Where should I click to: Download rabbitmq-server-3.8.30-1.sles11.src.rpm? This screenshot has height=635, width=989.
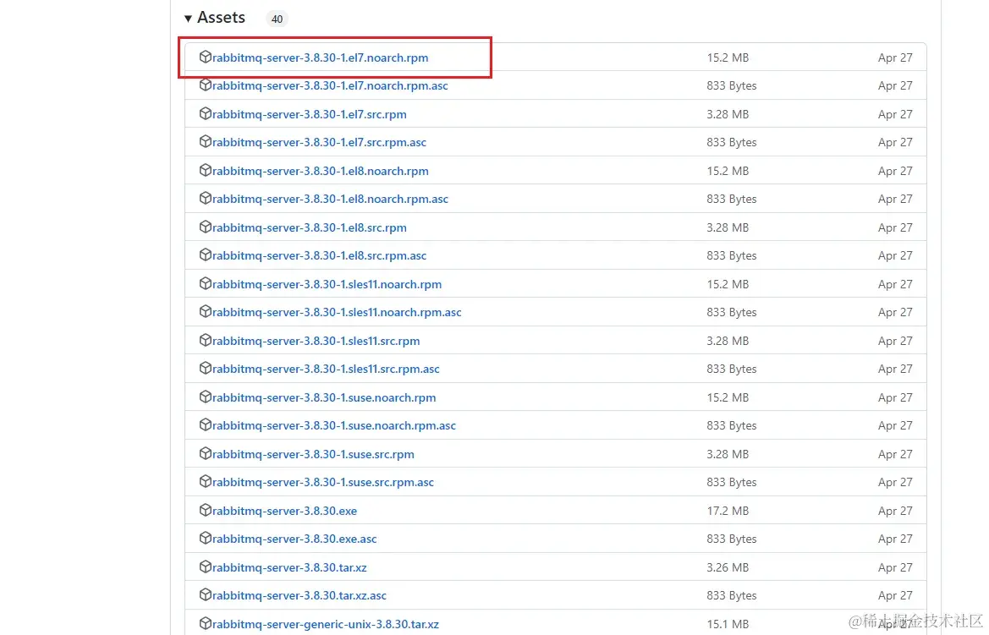pyautogui.click(x=316, y=341)
